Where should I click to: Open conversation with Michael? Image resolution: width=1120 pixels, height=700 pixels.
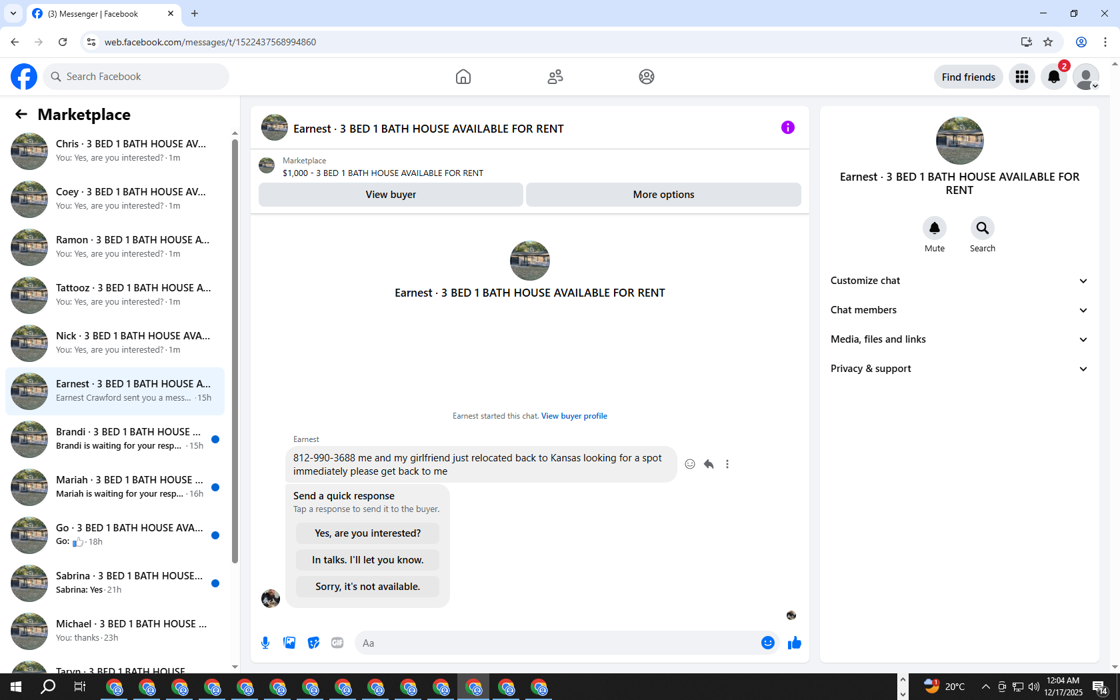point(115,631)
